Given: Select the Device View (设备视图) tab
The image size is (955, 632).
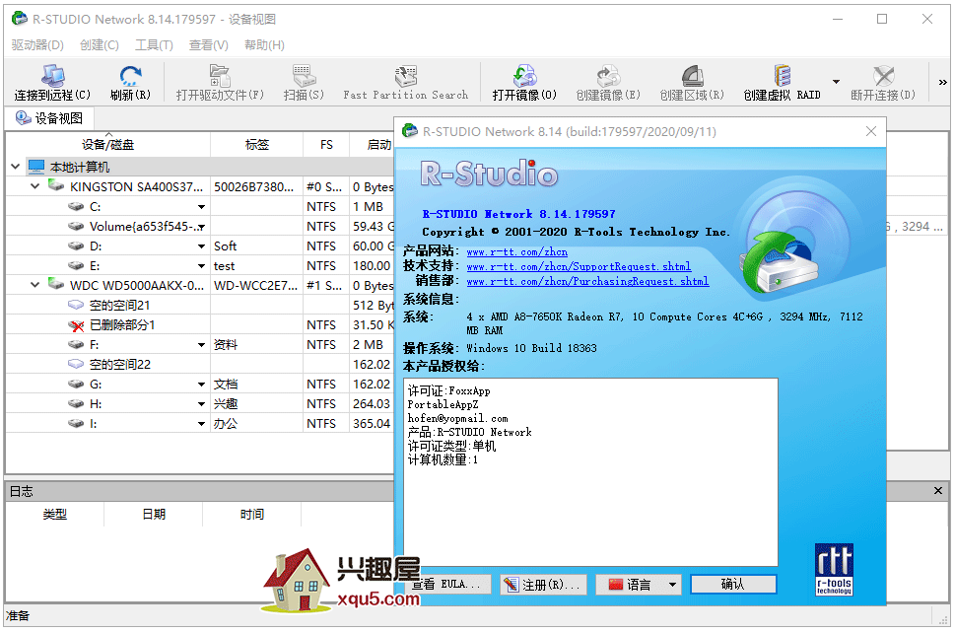Looking at the screenshot, I should pyautogui.click(x=49, y=118).
